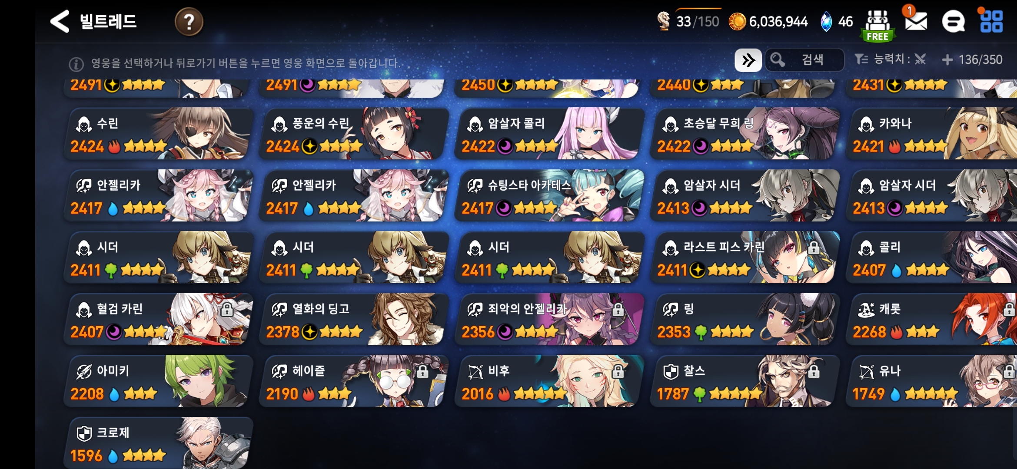Select the 슈팅스타 아카테스 hero card
This screenshot has width=1017, height=469.
549,195
